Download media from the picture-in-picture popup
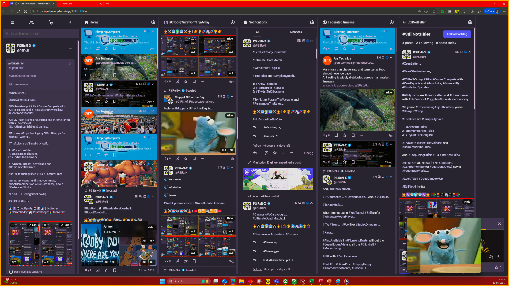The width and height of the screenshot is (509, 286). click(498, 257)
